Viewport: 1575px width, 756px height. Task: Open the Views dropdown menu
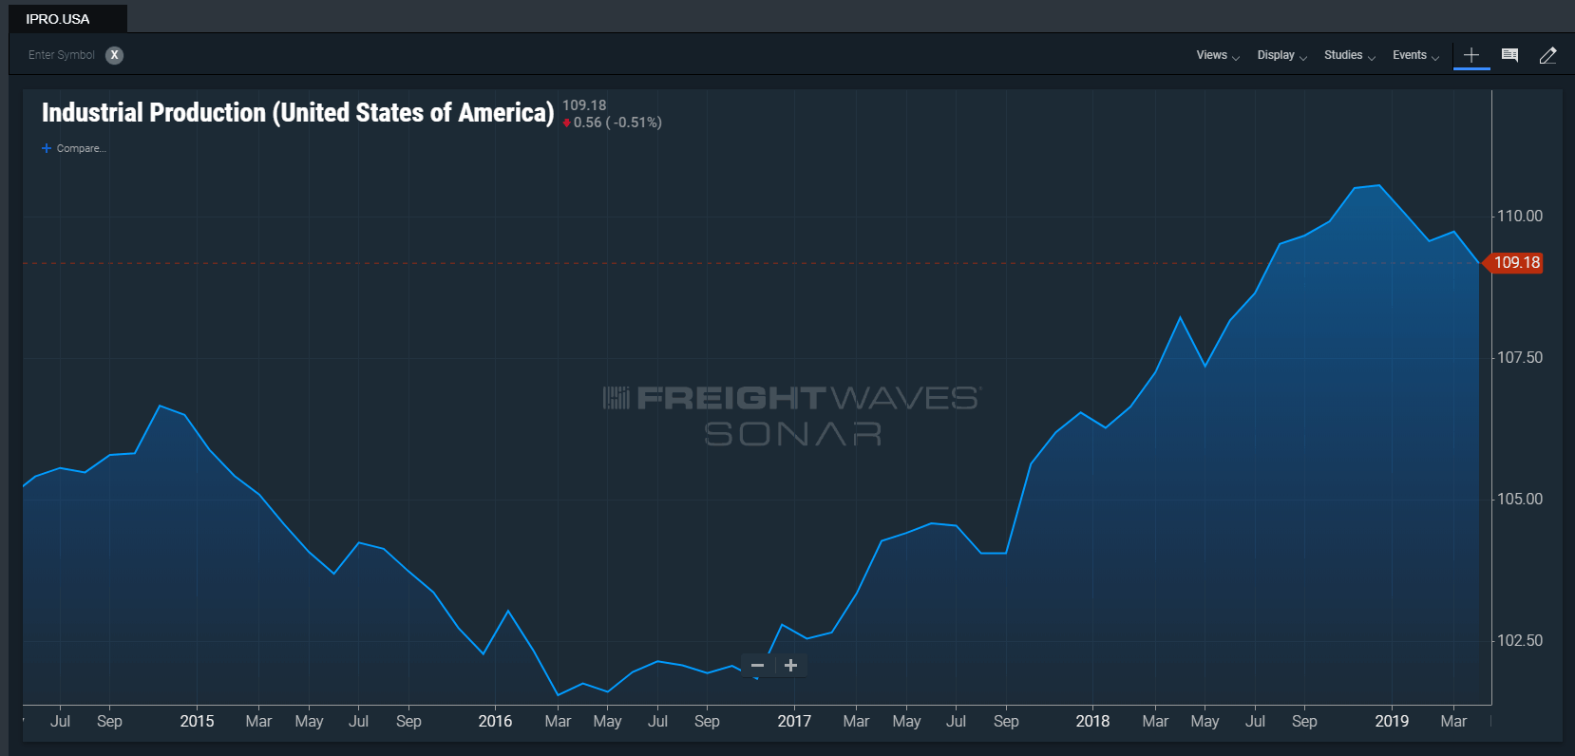1218,55
